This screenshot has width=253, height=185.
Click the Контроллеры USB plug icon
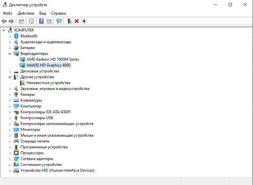(16, 118)
